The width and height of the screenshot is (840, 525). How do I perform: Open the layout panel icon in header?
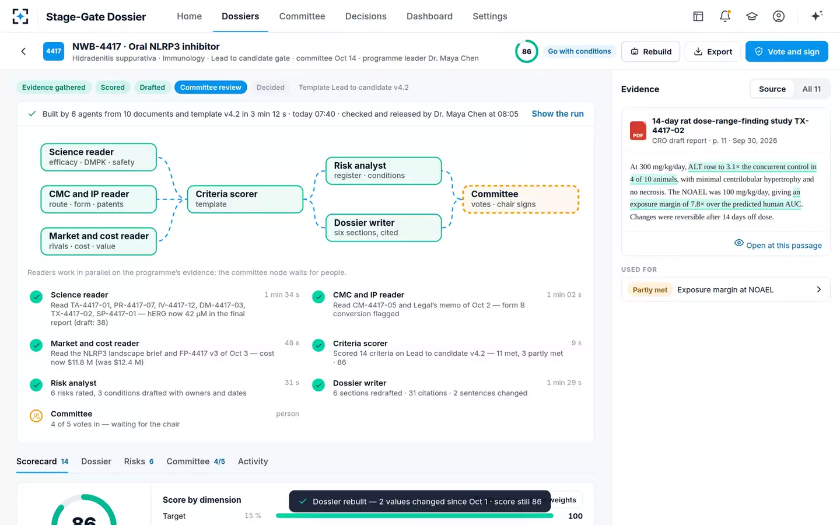[698, 16]
